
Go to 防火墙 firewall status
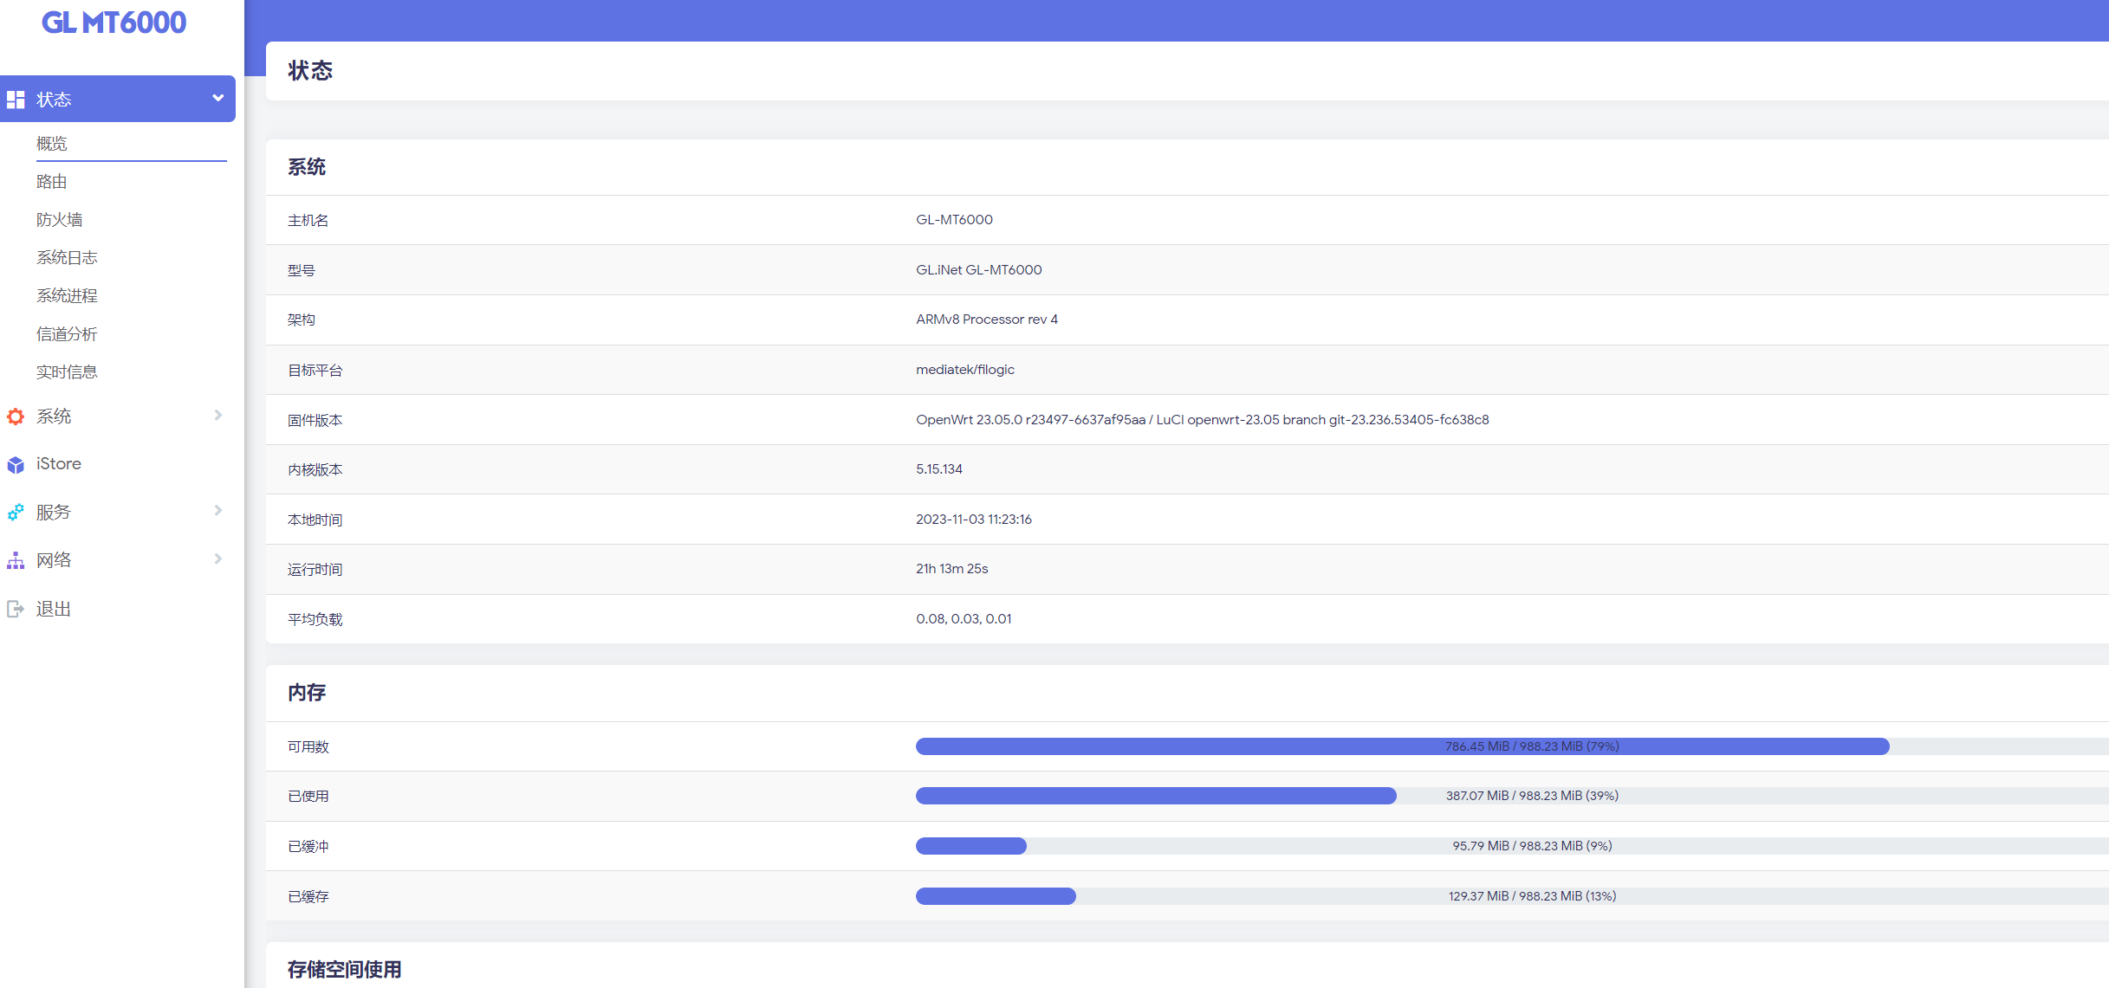point(60,220)
